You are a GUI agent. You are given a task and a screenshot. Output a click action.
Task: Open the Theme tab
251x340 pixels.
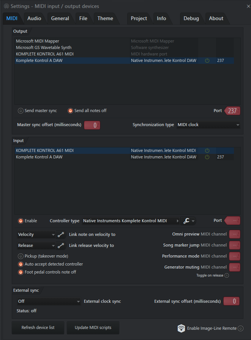tap(105, 19)
